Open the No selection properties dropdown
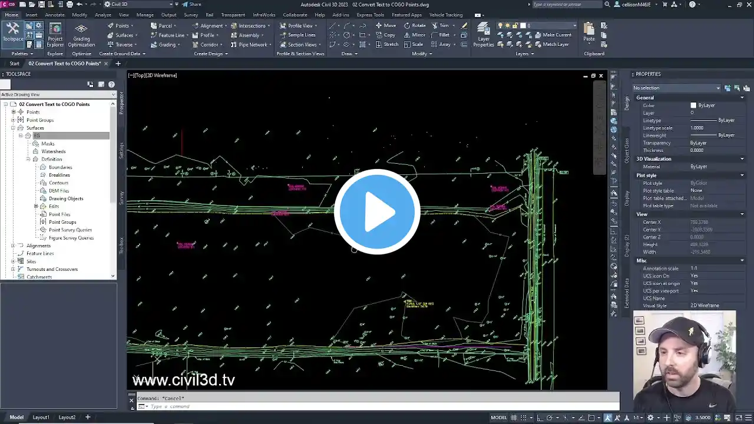Screen dimensions: 754x424 coord(676,88)
